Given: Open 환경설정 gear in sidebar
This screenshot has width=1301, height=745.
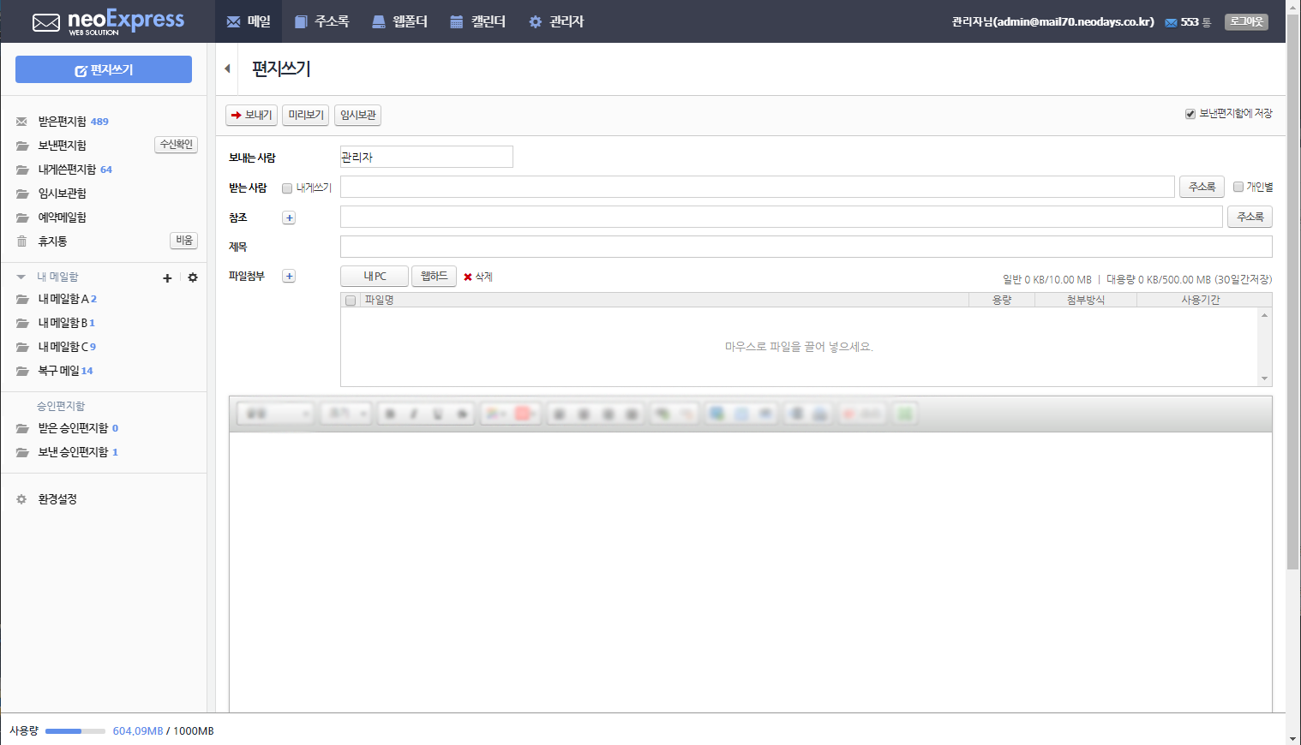Looking at the screenshot, I should 21,499.
